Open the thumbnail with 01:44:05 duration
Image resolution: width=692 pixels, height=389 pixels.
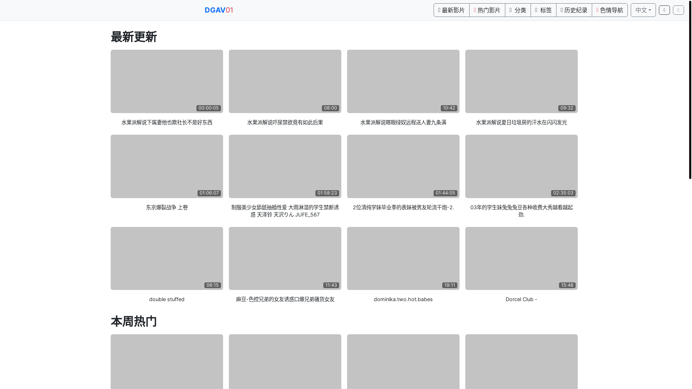pos(403,166)
